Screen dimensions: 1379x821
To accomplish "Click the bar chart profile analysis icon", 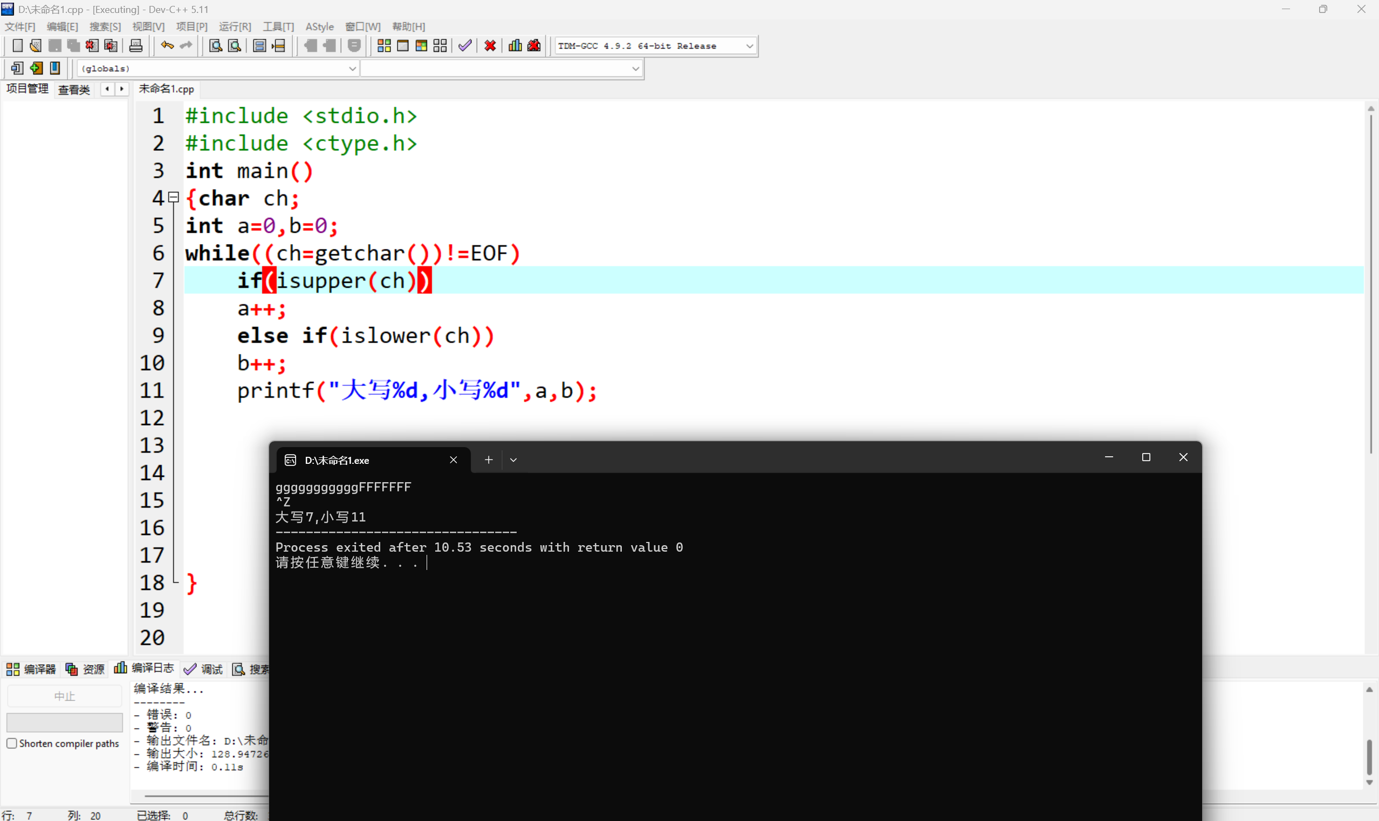I will [x=515, y=46].
